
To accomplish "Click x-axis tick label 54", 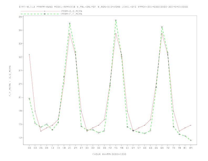I will [x=133, y=148].
